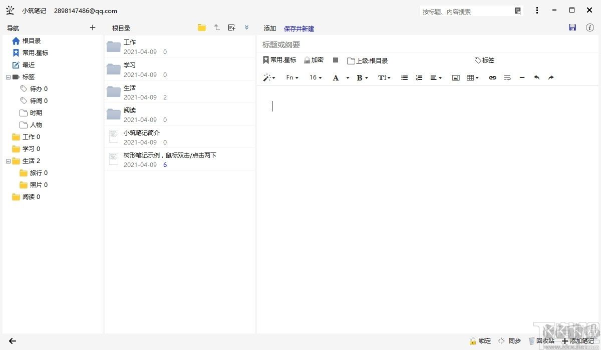Click 保存并新建 to save and create new
Viewport: 601px width, 350px height.
click(299, 28)
